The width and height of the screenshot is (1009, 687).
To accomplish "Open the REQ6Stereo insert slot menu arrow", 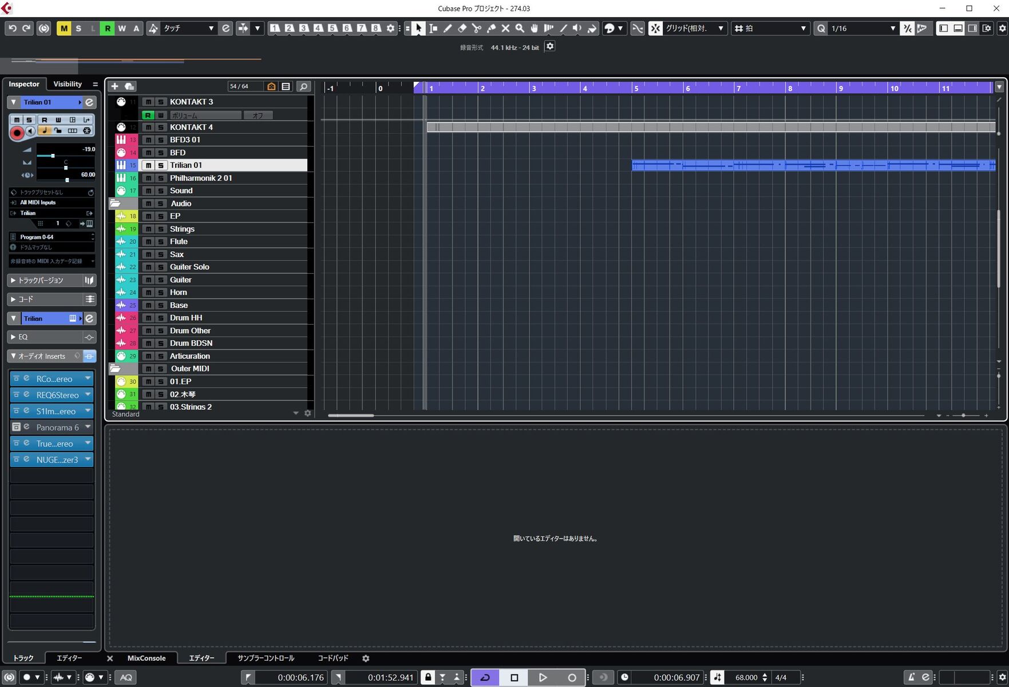I will pyautogui.click(x=88, y=394).
